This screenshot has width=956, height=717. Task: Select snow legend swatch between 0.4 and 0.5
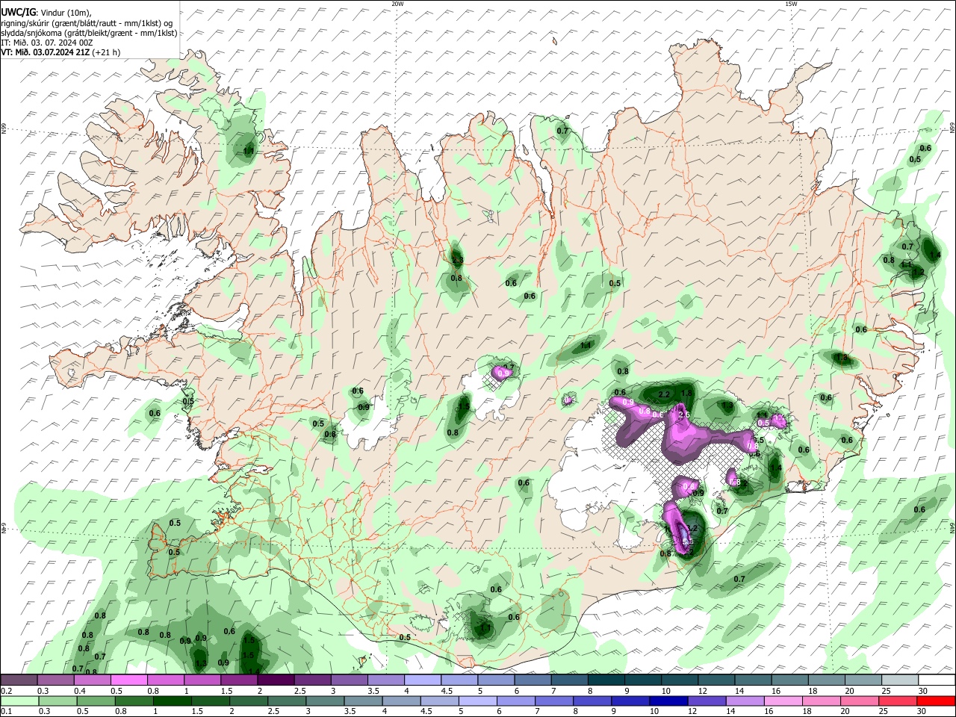(x=92, y=680)
